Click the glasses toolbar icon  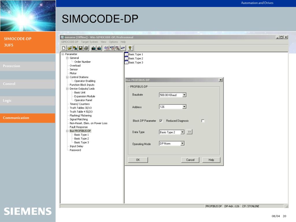pos(106,48)
